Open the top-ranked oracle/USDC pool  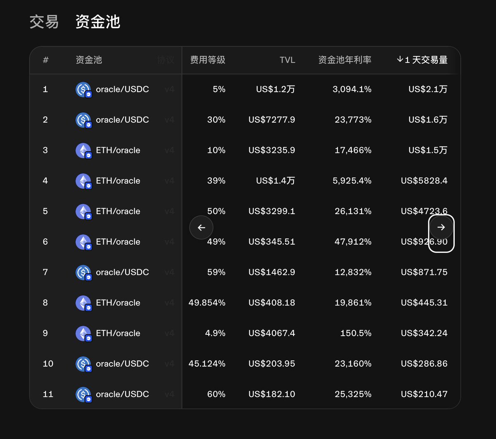pyautogui.click(x=122, y=89)
